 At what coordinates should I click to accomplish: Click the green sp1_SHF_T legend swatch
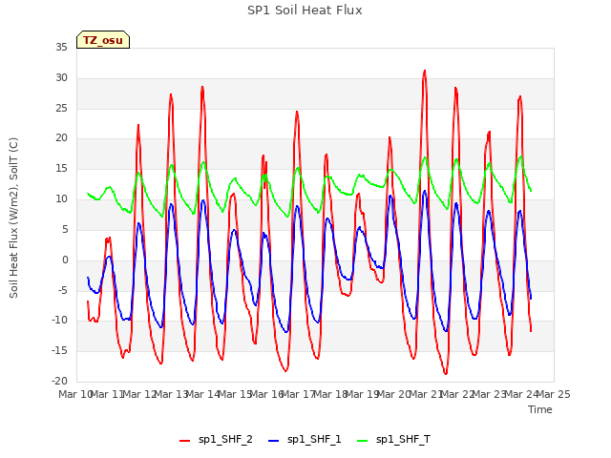click(x=363, y=441)
